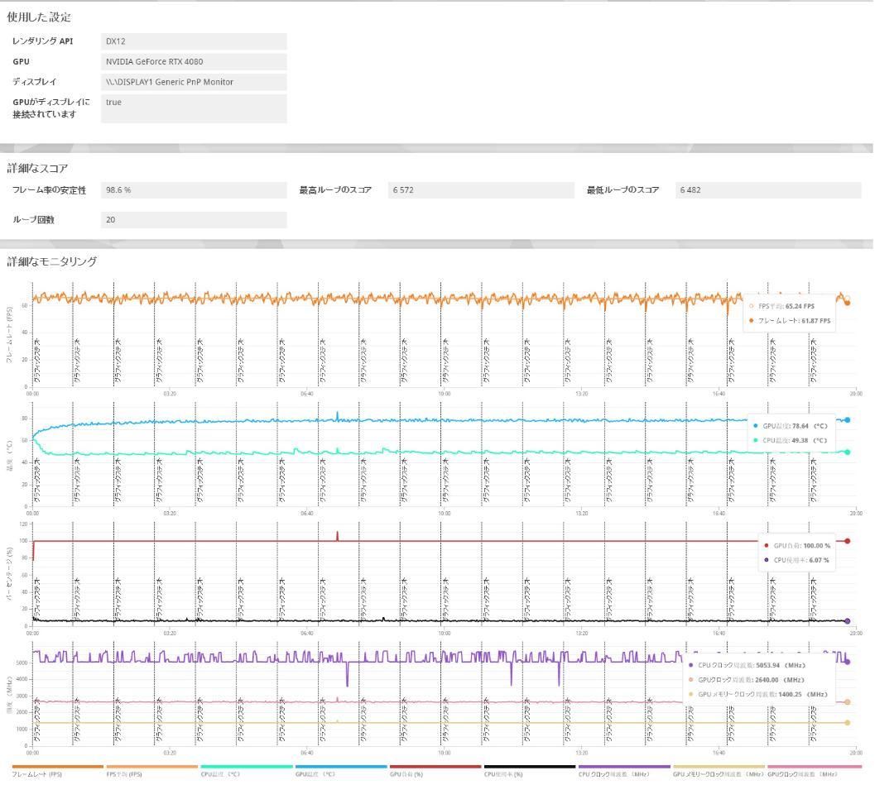Select the DX12 rendering API field

[x=194, y=41]
